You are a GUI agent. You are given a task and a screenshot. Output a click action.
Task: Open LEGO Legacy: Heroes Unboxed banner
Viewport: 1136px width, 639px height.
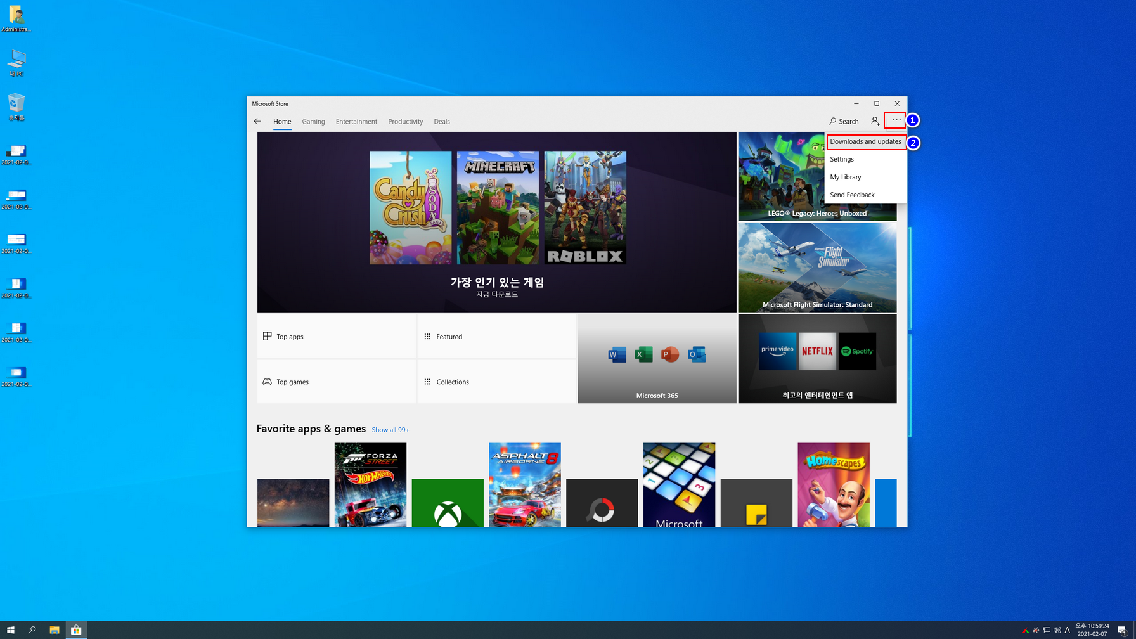pos(817,176)
